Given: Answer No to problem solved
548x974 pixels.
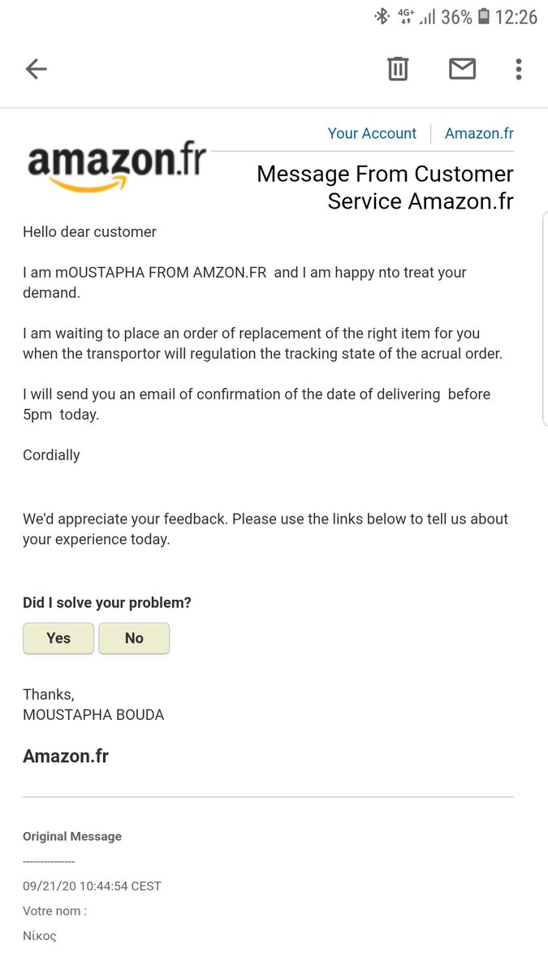Looking at the screenshot, I should [134, 638].
